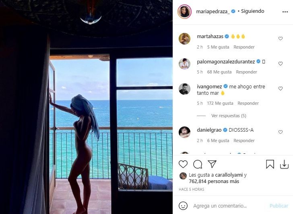Like the post with the heart icon
Viewport: 293px width, 214px height.
(183, 164)
